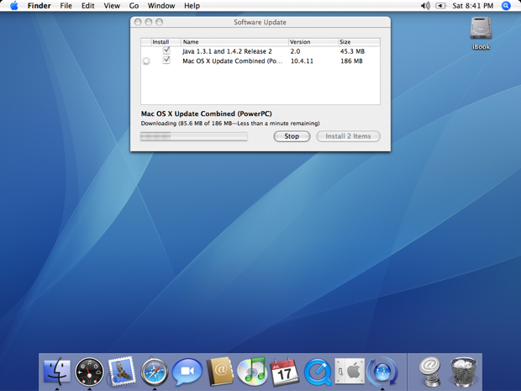Open Address Book in the Dock
Image resolution: width=521 pixels, height=391 pixels.
(x=219, y=372)
